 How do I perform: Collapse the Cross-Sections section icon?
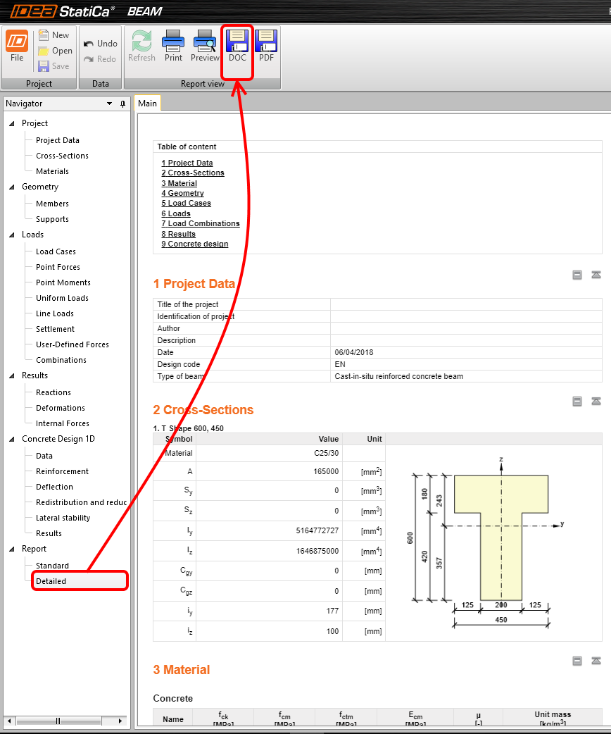(577, 402)
